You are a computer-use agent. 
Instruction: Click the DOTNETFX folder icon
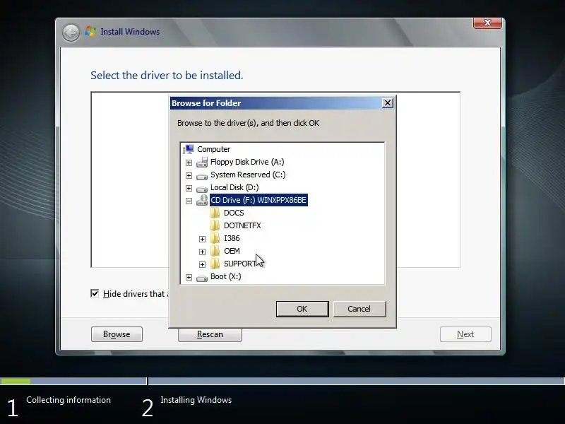coord(215,225)
